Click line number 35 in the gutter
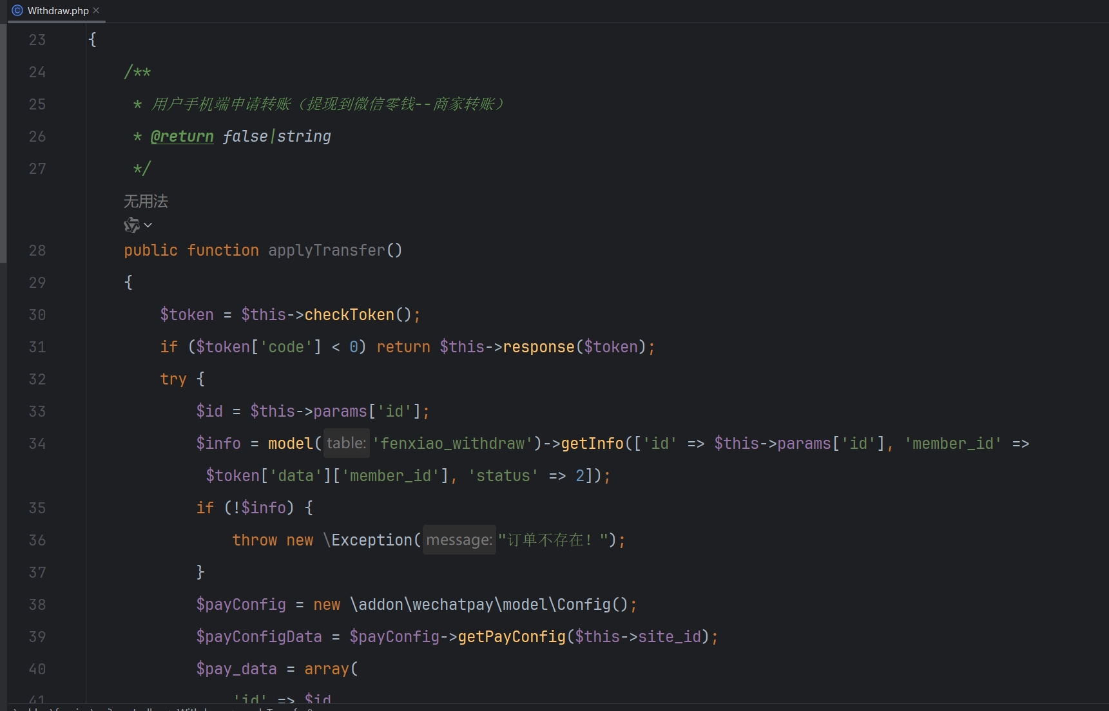The image size is (1109, 711). point(37,508)
